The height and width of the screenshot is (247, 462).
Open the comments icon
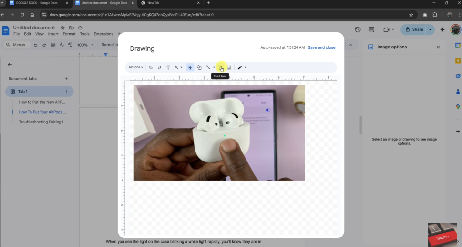pos(371,29)
